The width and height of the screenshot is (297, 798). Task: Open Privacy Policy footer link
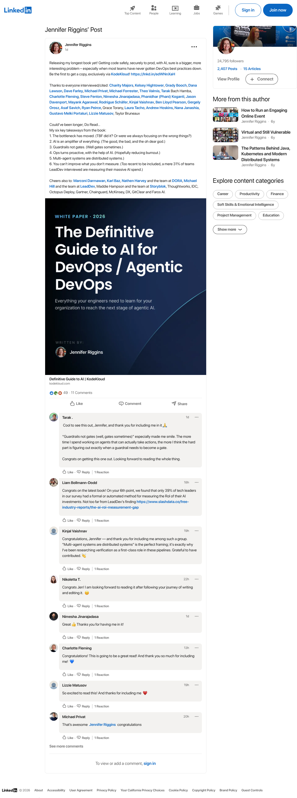pyautogui.click(x=106, y=790)
